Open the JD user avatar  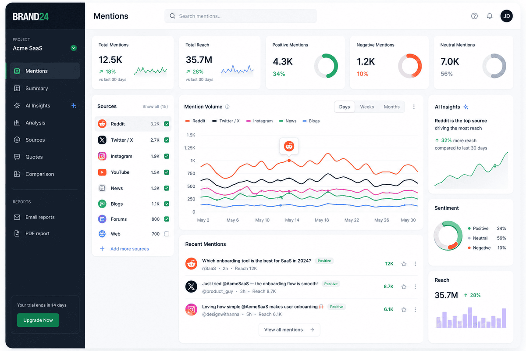(x=507, y=16)
